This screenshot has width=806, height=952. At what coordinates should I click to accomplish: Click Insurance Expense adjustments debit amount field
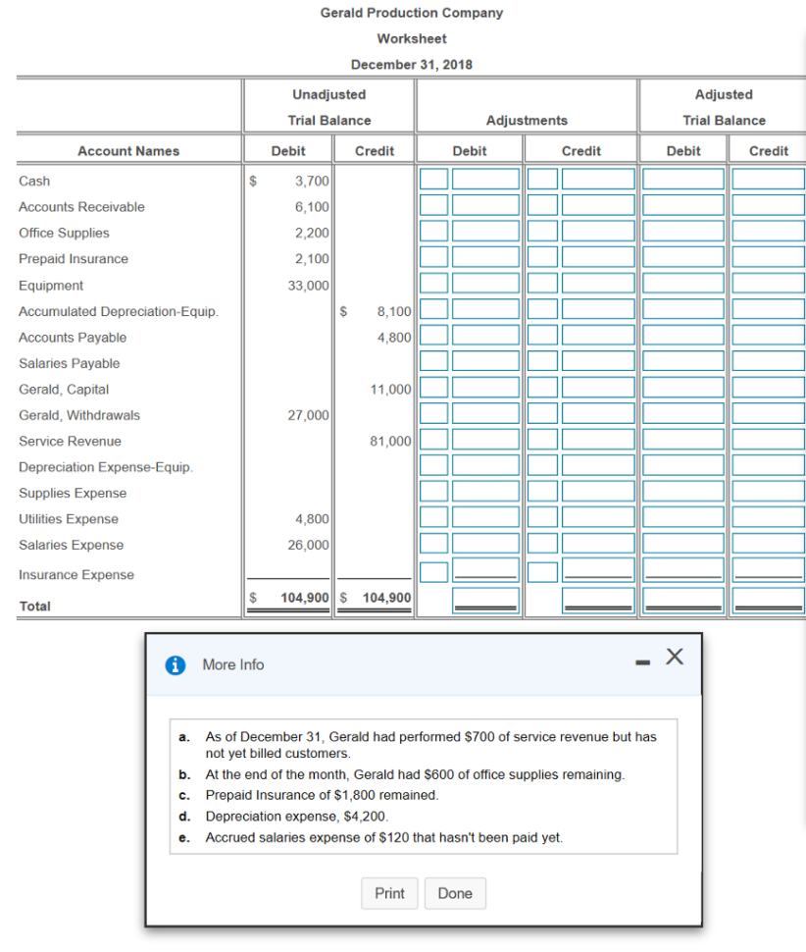click(x=485, y=571)
